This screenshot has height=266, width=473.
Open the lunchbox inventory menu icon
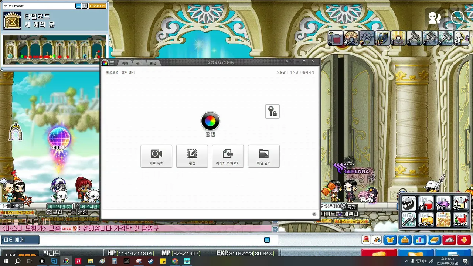pyautogui.click(x=405, y=240)
